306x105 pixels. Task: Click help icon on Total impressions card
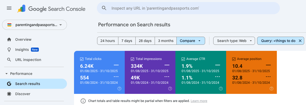pos(170,89)
